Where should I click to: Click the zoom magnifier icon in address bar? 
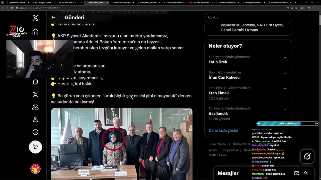(288, 8)
